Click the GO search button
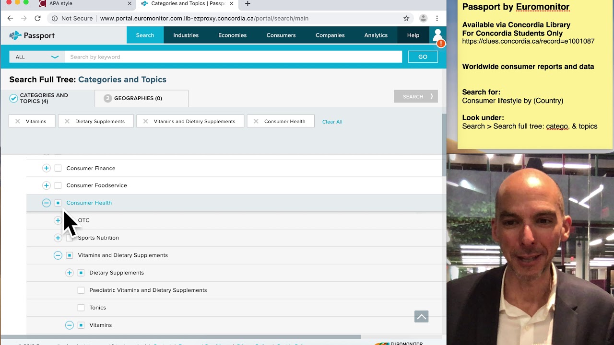The width and height of the screenshot is (614, 345). click(423, 57)
